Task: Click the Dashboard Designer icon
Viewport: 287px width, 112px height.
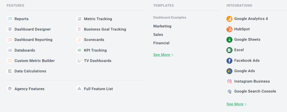Action: pyautogui.click(x=10, y=29)
